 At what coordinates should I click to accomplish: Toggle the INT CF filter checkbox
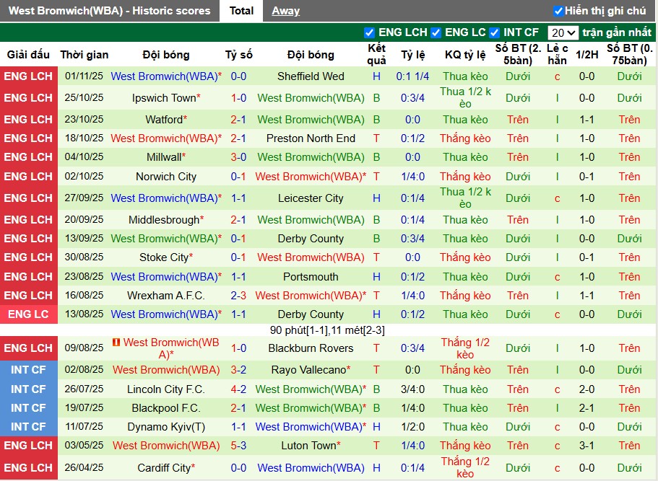click(x=495, y=32)
